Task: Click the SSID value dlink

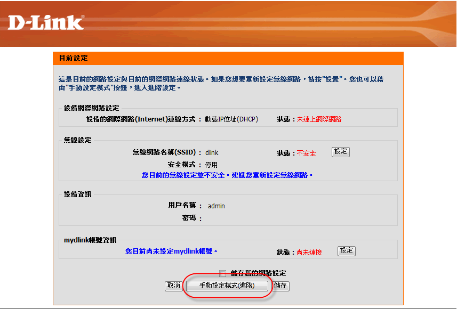Action: pyautogui.click(x=212, y=153)
